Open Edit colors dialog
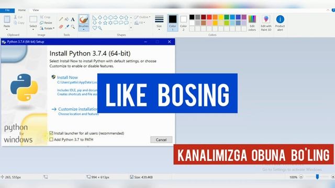The height and width of the screenshot is (188, 335). pyautogui.click(x=252, y=23)
